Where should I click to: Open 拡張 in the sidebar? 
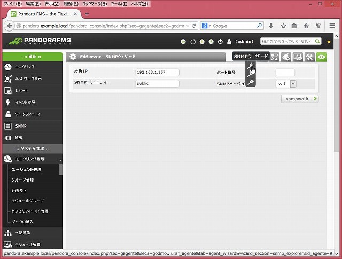click(x=33, y=138)
